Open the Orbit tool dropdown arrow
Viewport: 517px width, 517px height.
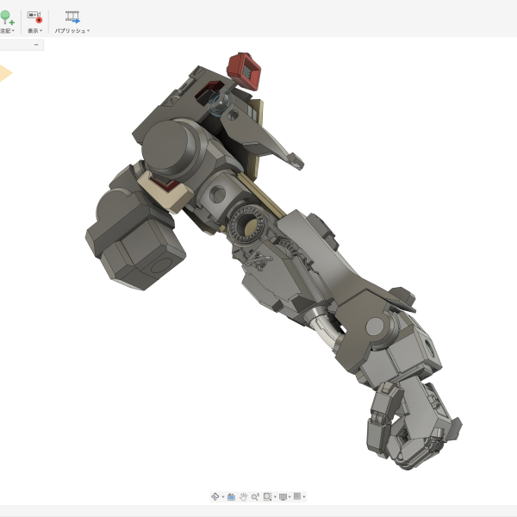[x=223, y=497]
